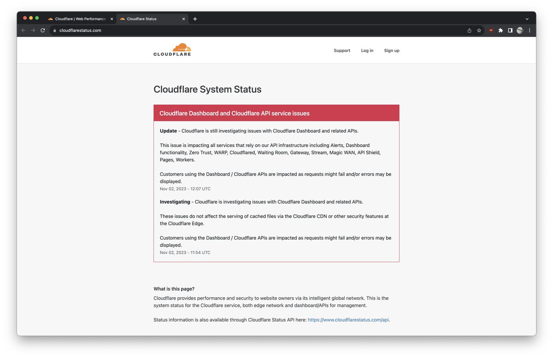The height and width of the screenshot is (358, 553).
Task: Open a new tab with the plus button
Action: pos(195,19)
